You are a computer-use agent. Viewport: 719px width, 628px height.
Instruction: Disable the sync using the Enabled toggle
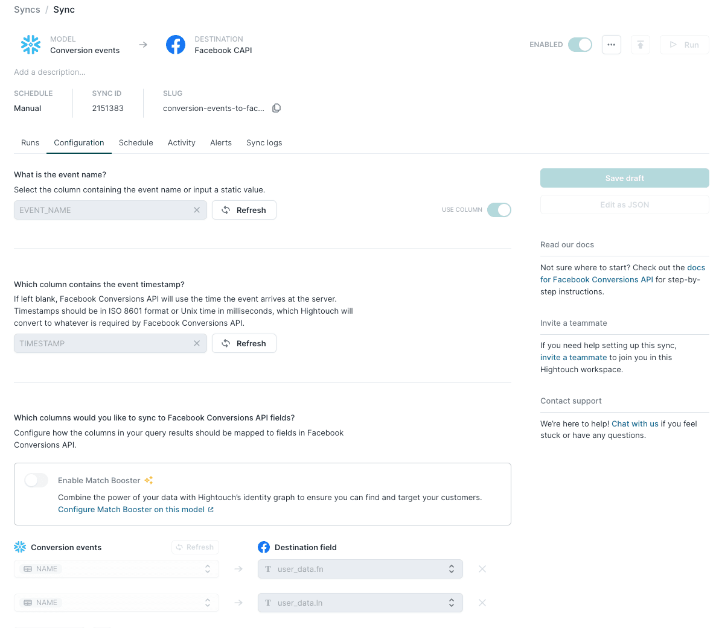coord(579,45)
